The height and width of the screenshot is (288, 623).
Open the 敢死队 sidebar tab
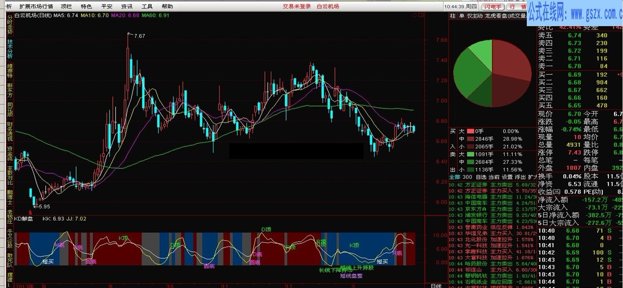pos(10,260)
